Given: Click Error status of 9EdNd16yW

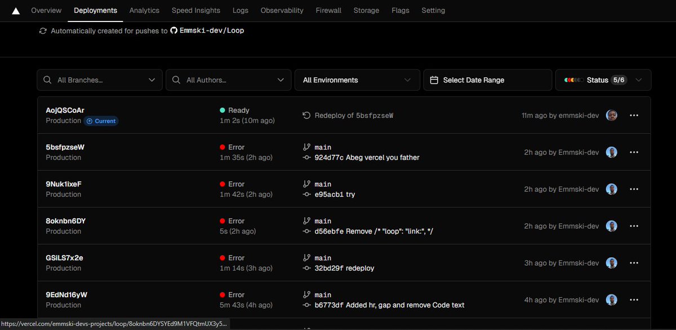Looking at the screenshot, I should [x=232, y=294].
